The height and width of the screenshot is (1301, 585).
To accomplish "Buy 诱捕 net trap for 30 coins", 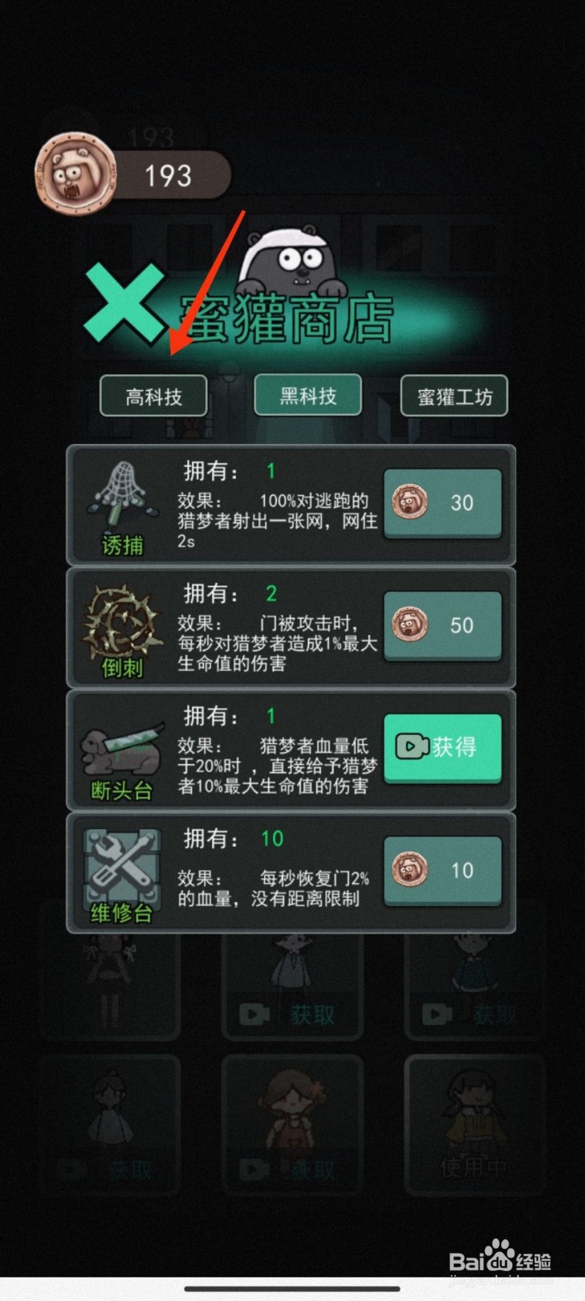I will click(x=443, y=503).
